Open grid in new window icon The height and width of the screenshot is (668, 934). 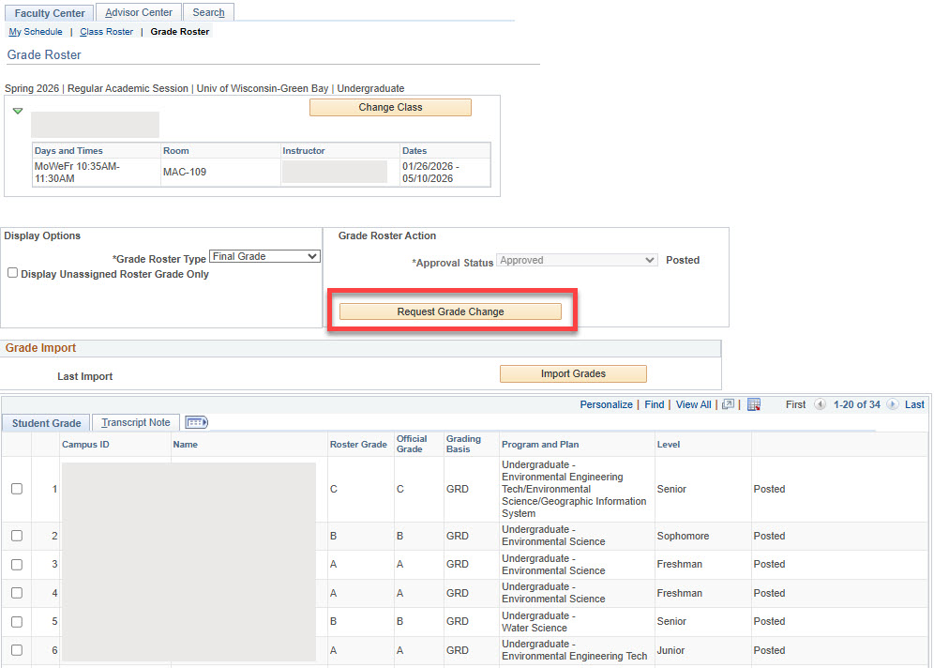728,404
